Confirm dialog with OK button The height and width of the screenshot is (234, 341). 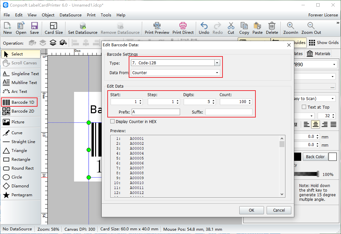[251, 210]
